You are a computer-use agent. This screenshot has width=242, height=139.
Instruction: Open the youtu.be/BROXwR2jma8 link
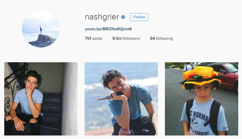point(108,29)
